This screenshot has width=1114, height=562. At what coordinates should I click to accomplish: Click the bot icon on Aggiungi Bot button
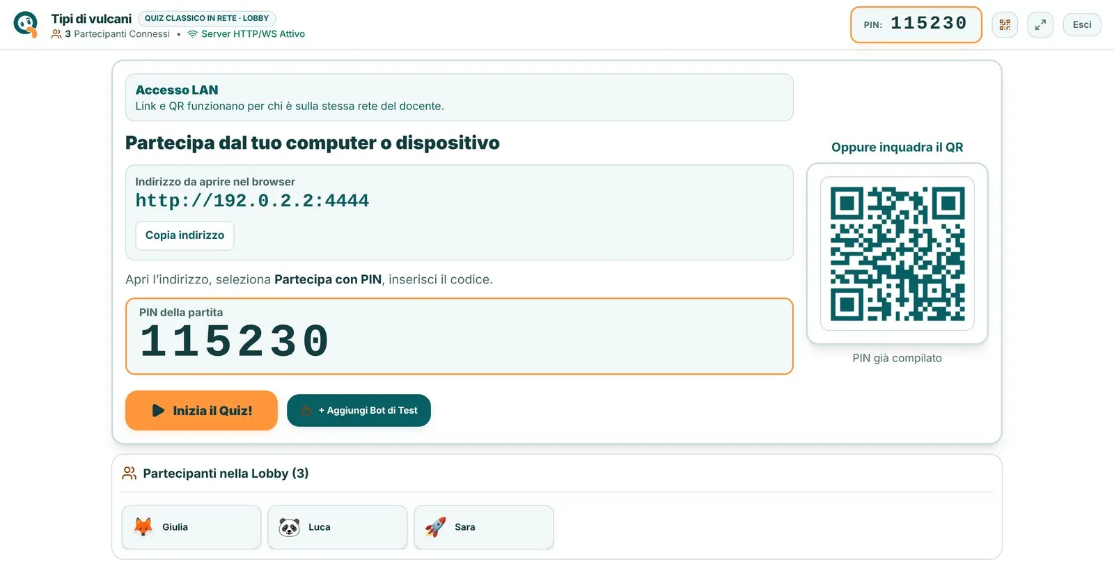306,411
